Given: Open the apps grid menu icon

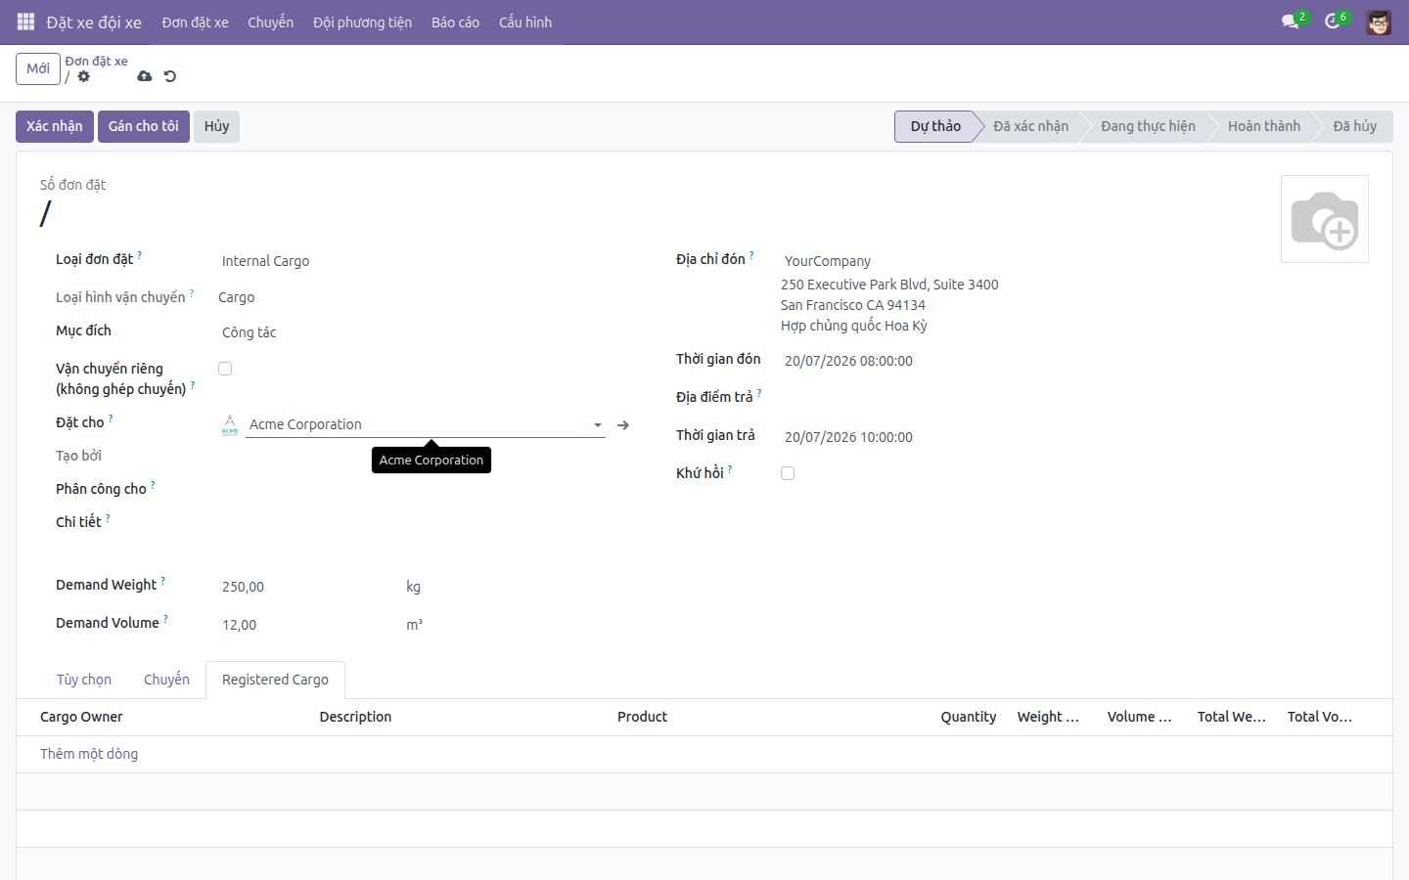Looking at the screenshot, I should 26,22.
